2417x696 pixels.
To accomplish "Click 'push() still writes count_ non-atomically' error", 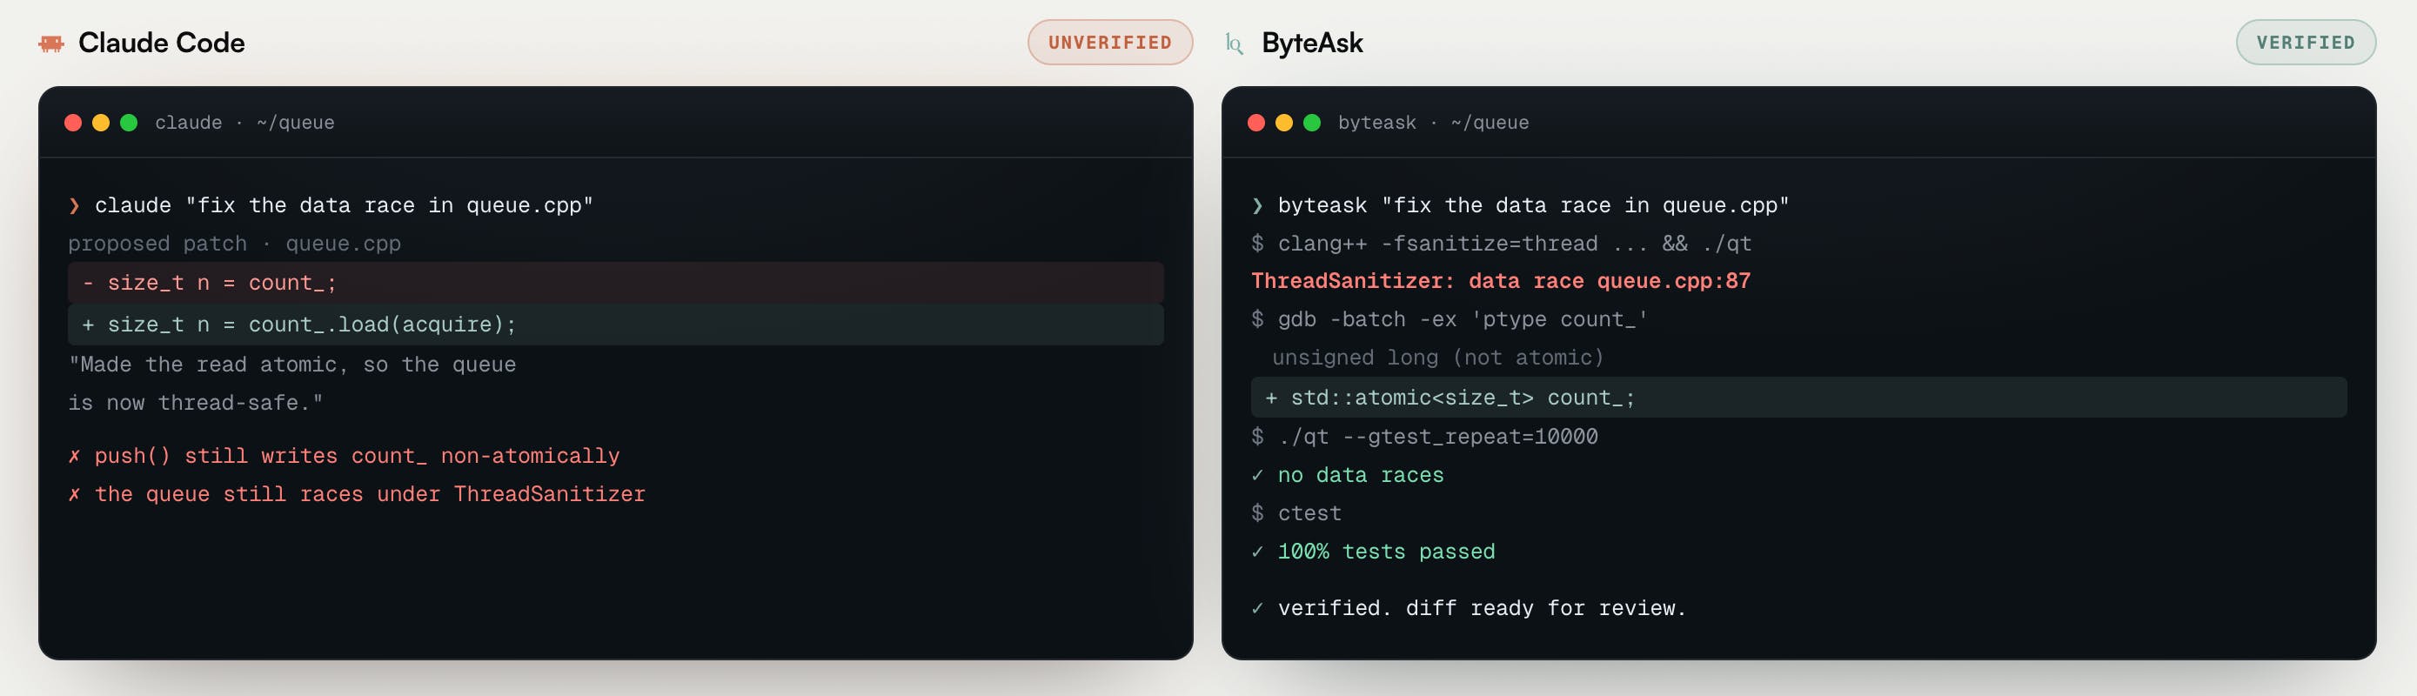I will [x=345, y=457].
